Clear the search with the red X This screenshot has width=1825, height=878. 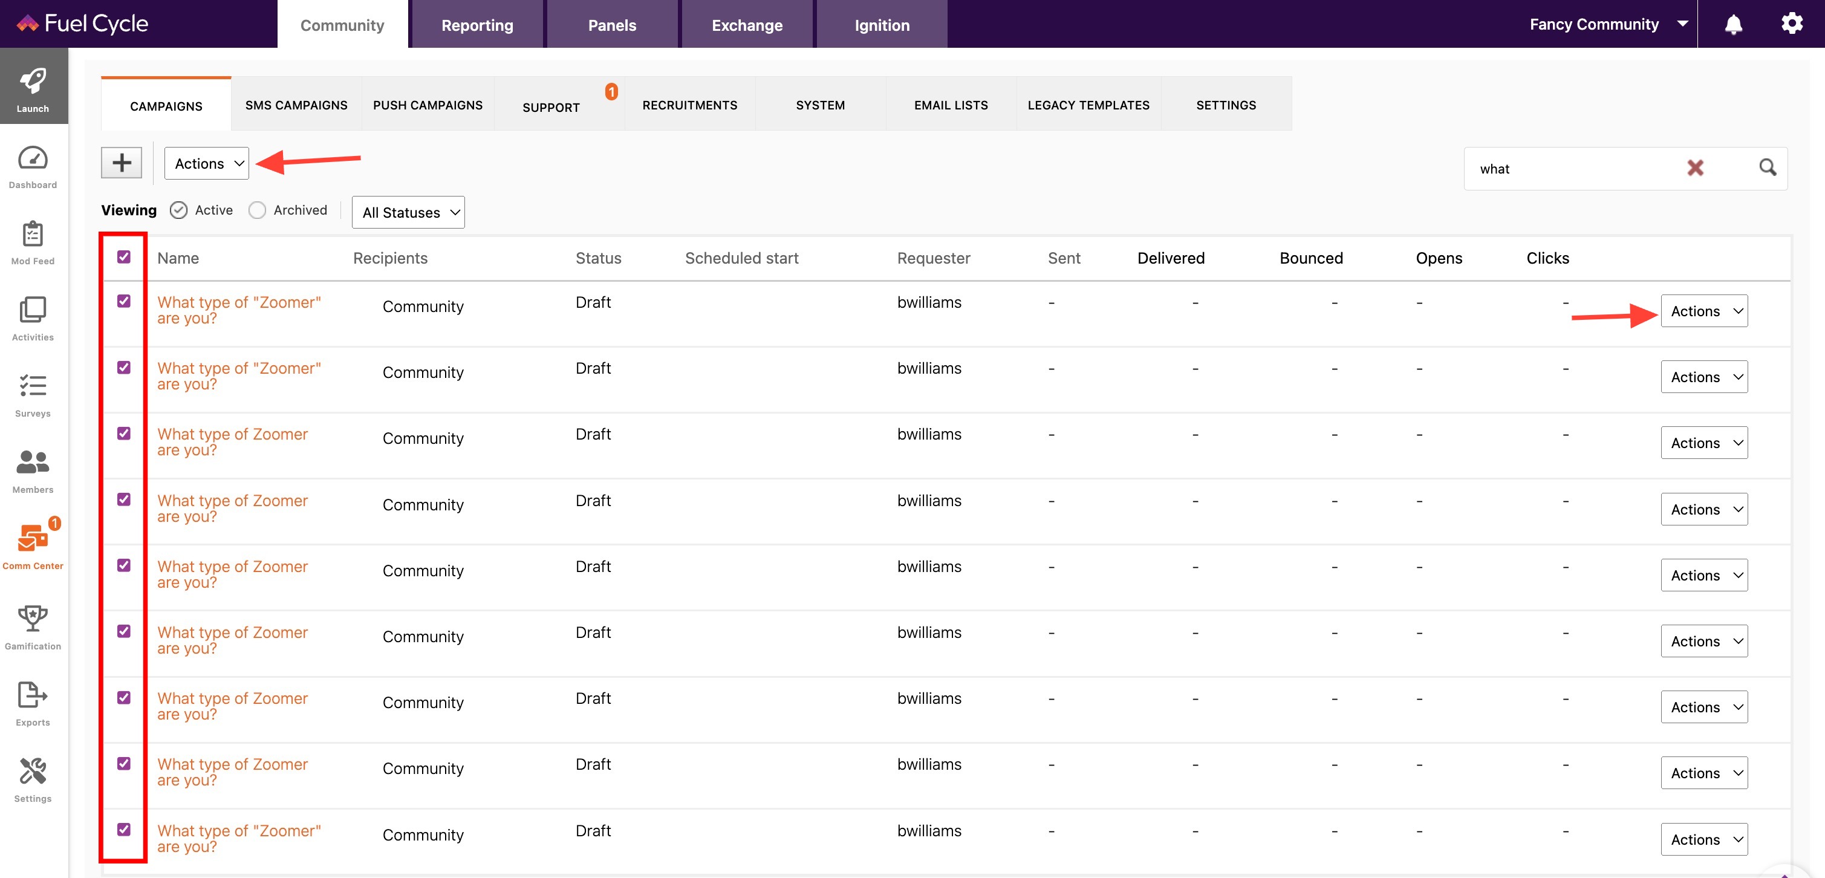point(1694,168)
